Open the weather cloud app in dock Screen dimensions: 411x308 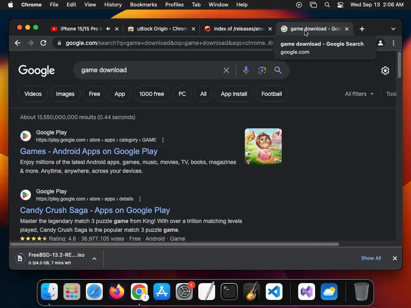329,292
